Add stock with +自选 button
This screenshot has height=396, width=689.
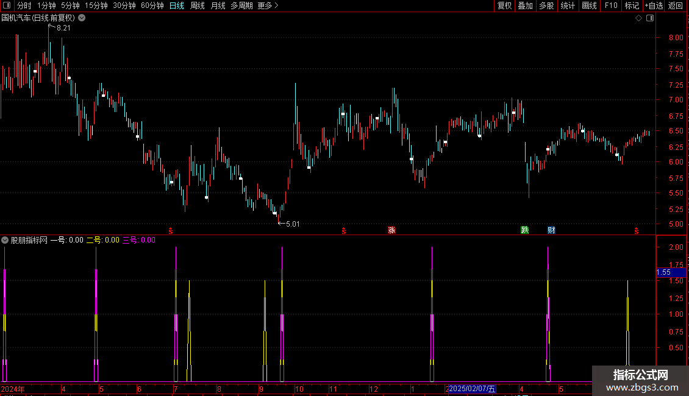coord(654,5)
